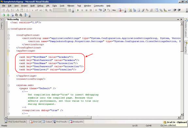Click the font 'A' icon on text editor toolbar
188x128 pixels.
169,11
